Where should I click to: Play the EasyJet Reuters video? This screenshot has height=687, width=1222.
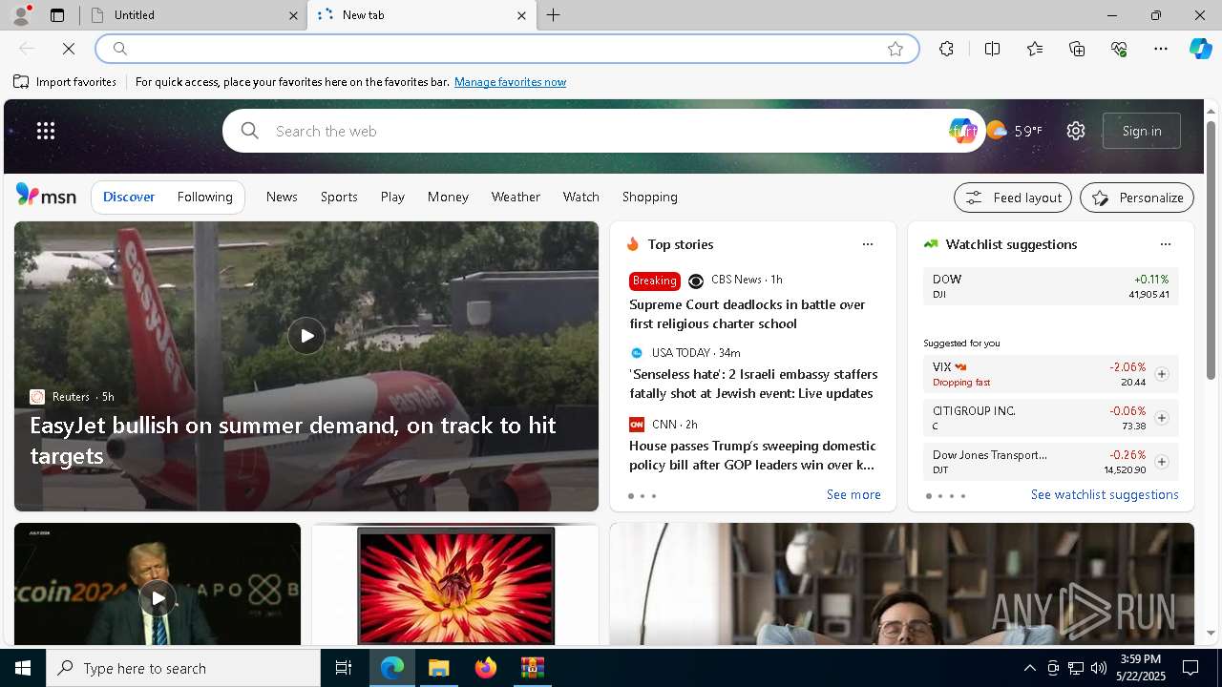click(306, 336)
